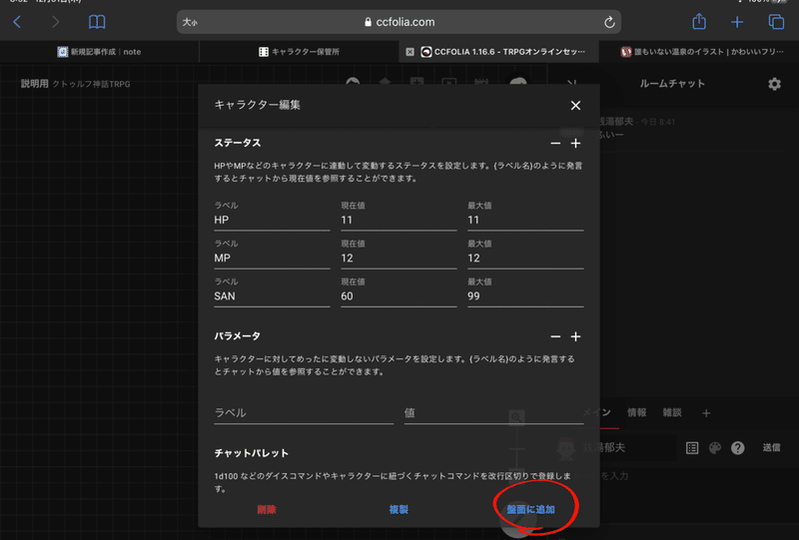Edit the MP max value field
799x540 pixels.
(x=525, y=259)
